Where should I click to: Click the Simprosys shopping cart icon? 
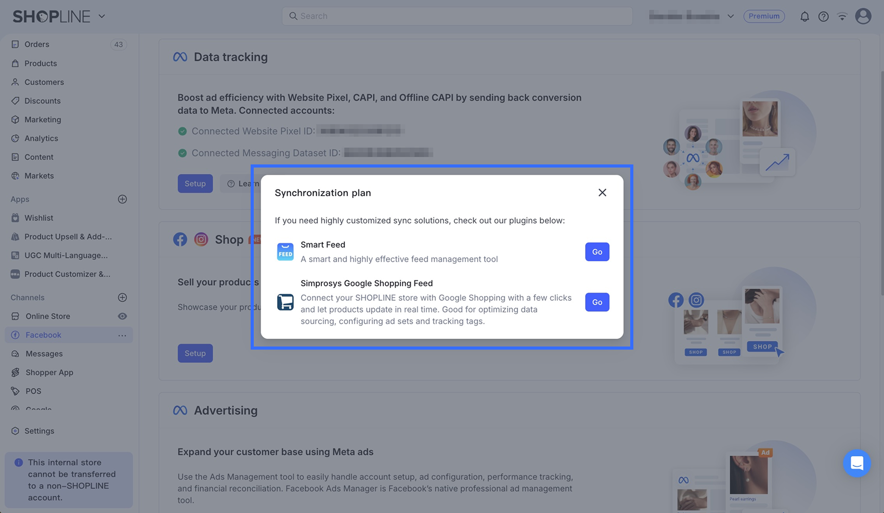[285, 302]
